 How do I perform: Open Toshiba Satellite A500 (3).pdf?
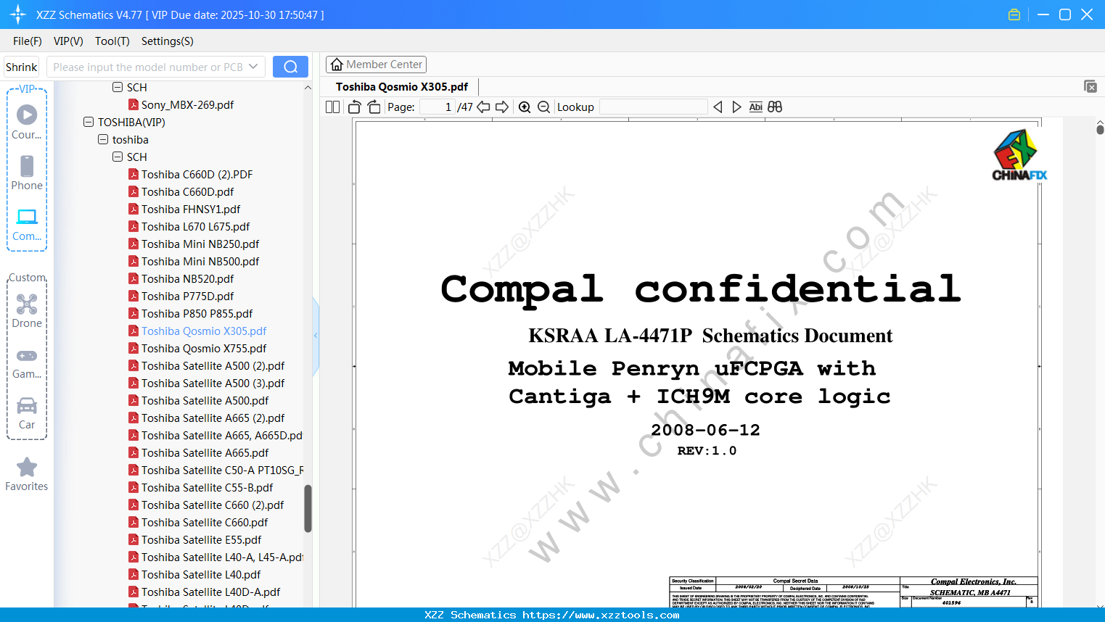213,383
